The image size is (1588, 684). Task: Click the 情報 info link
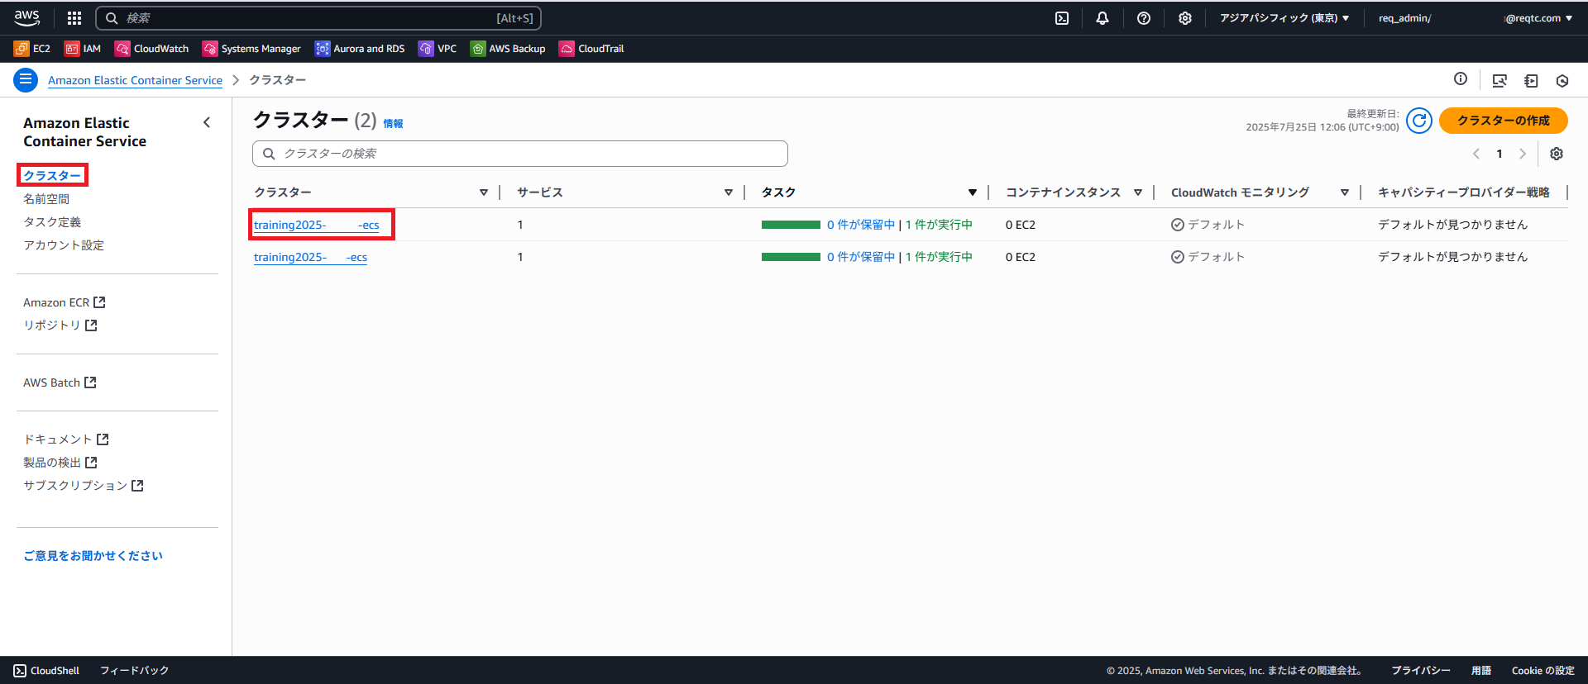click(393, 124)
